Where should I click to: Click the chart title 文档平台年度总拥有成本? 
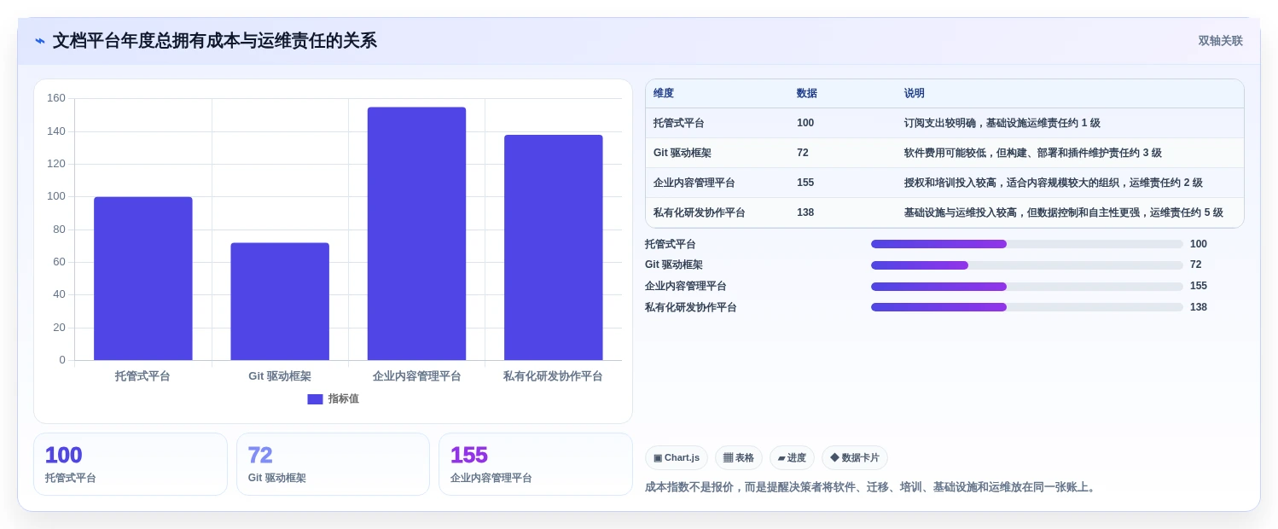(215, 41)
